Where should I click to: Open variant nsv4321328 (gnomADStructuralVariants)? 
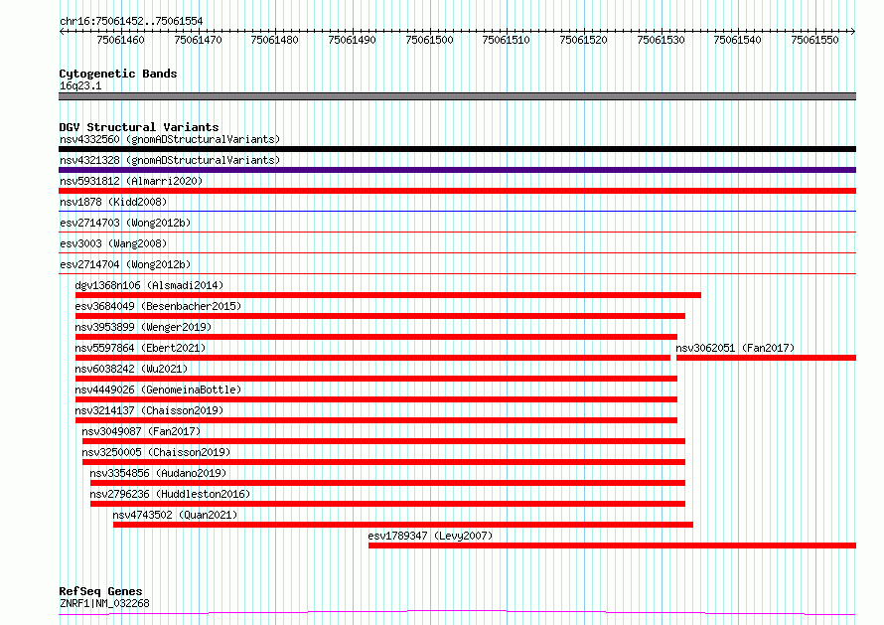coord(170,160)
